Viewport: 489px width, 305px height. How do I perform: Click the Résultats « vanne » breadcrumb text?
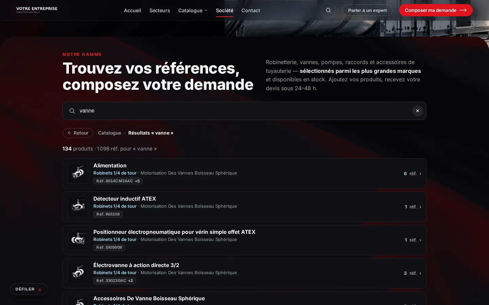[151, 133]
